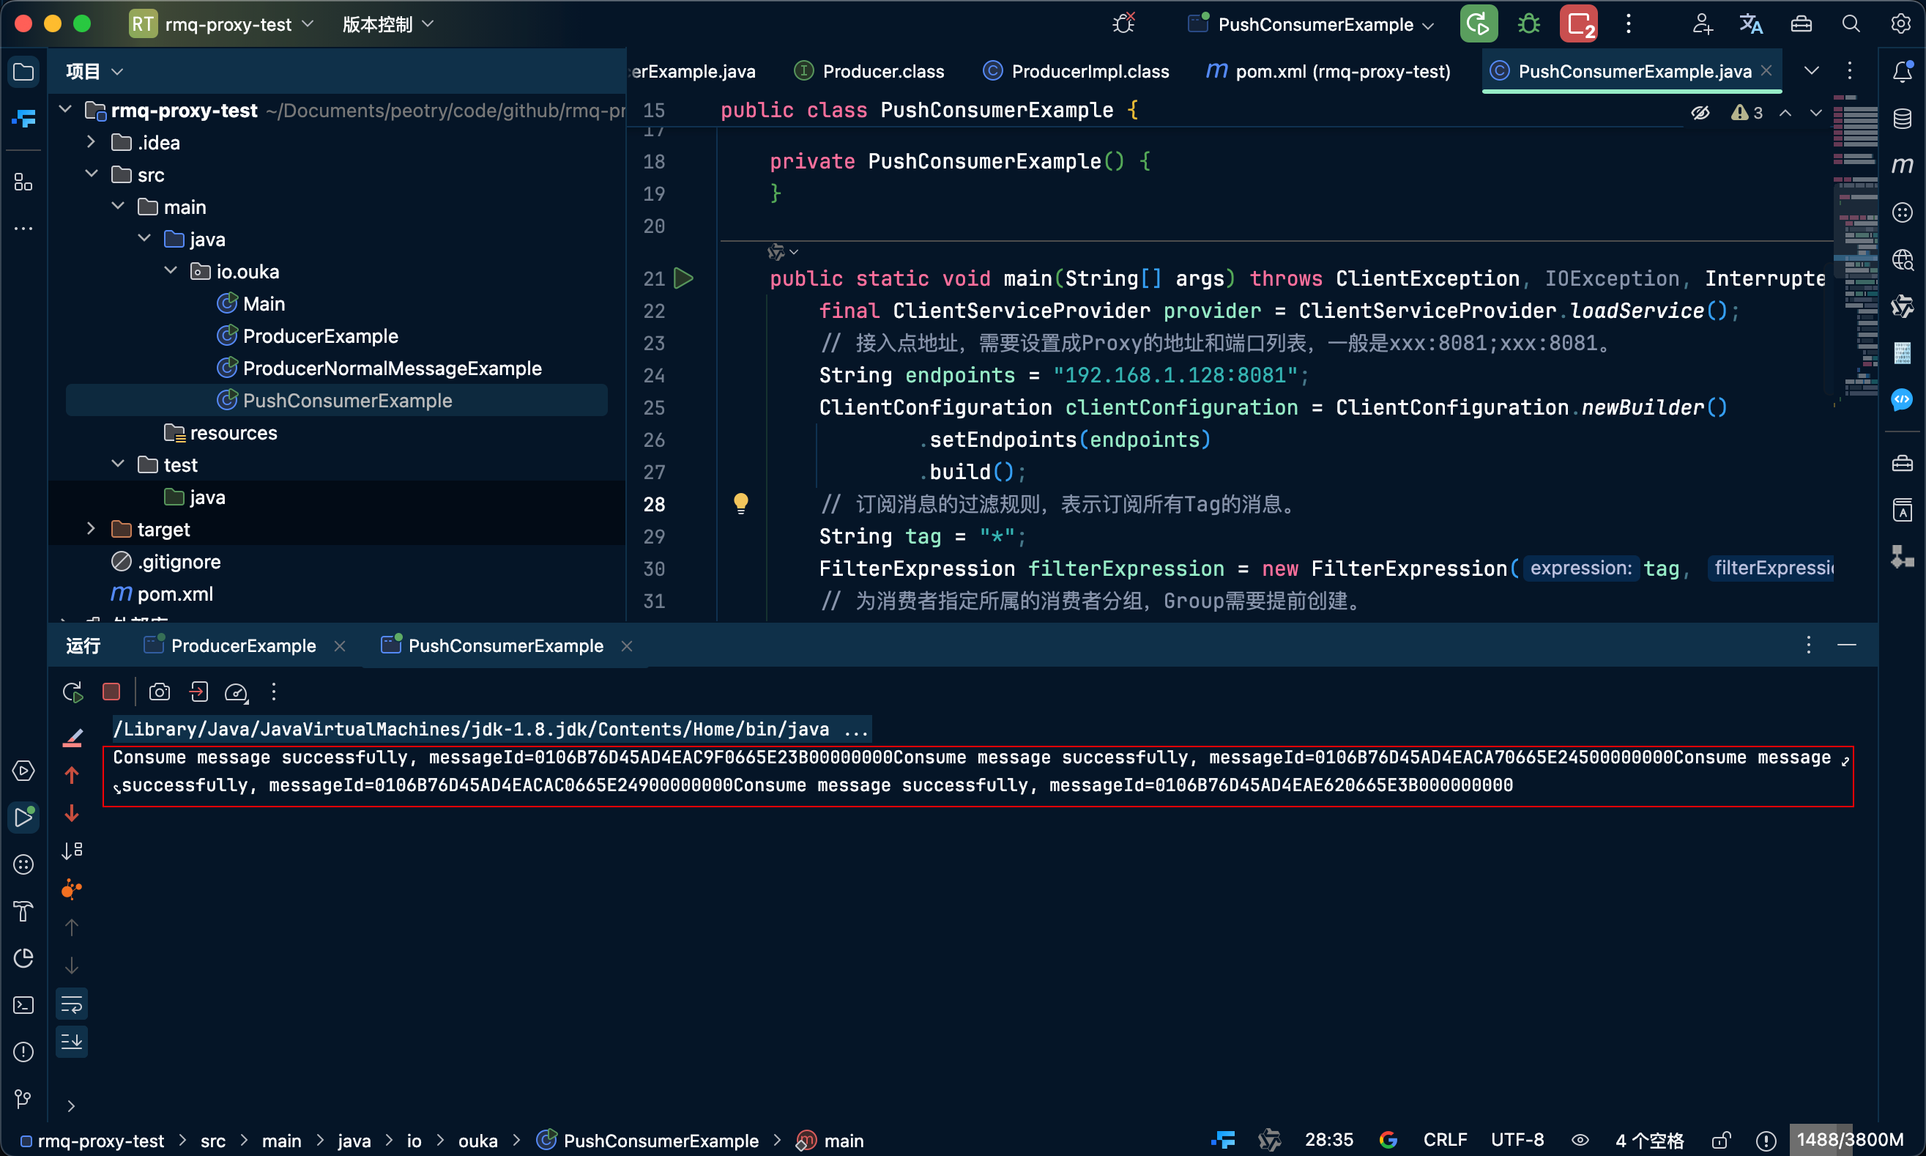Close the PushConsumerExample.java editor tab
This screenshot has width=1926, height=1156.
[1766, 71]
